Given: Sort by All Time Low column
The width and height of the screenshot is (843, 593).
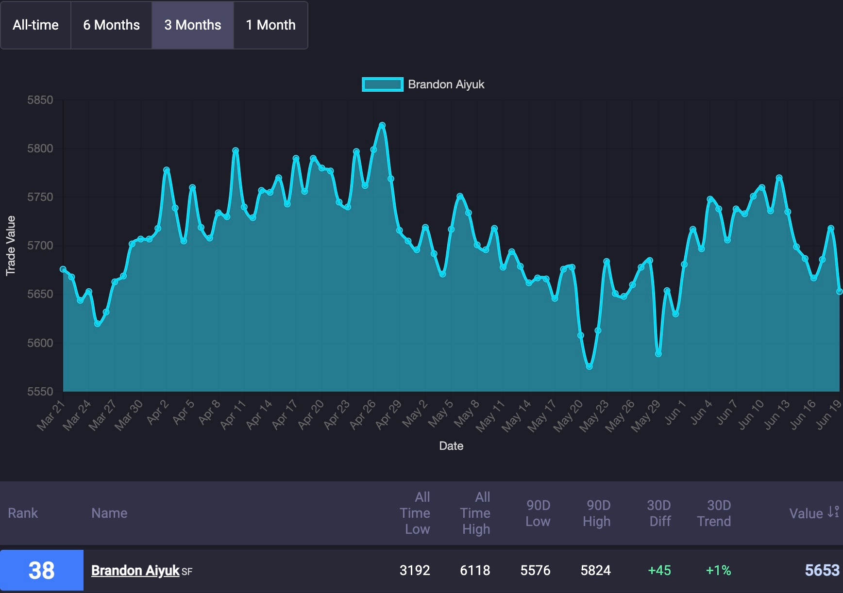Looking at the screenshot, I should click(x=415, y=513).
